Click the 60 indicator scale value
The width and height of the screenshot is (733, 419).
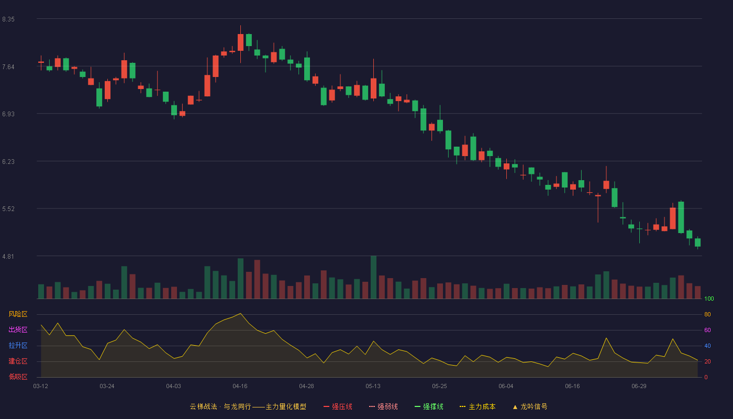(x=707, y=330)
